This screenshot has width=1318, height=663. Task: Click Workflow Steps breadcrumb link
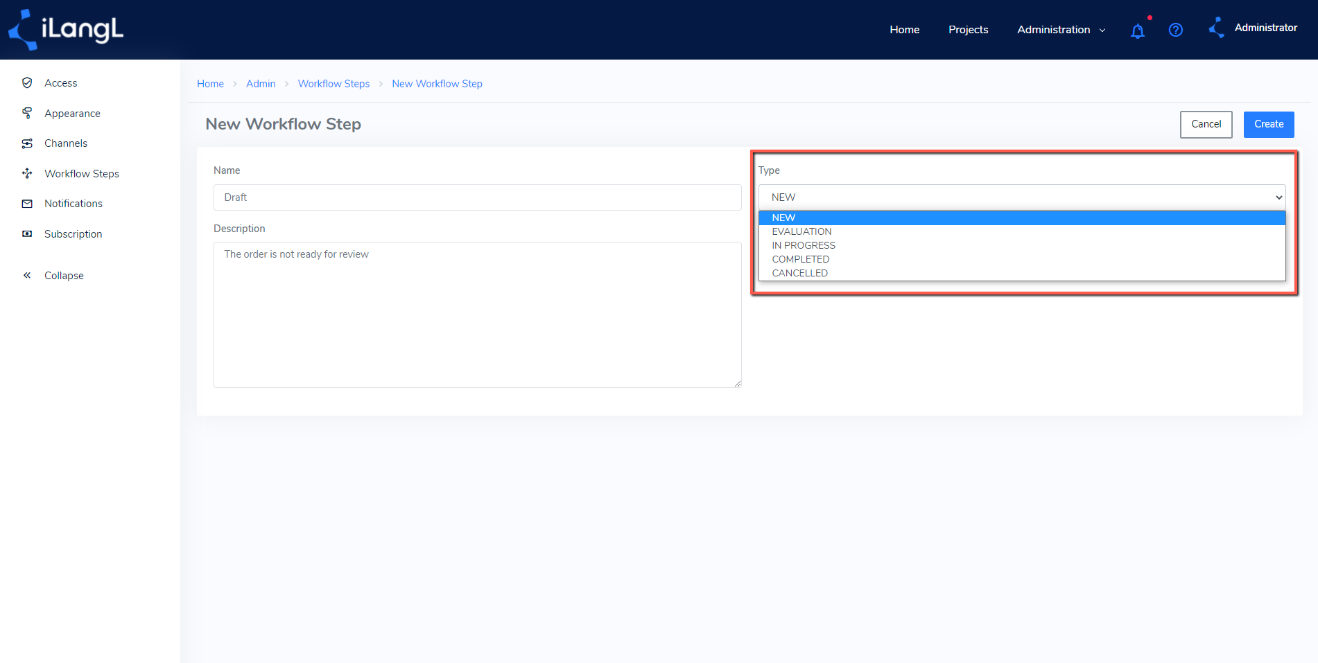click(x=333, y=84)
